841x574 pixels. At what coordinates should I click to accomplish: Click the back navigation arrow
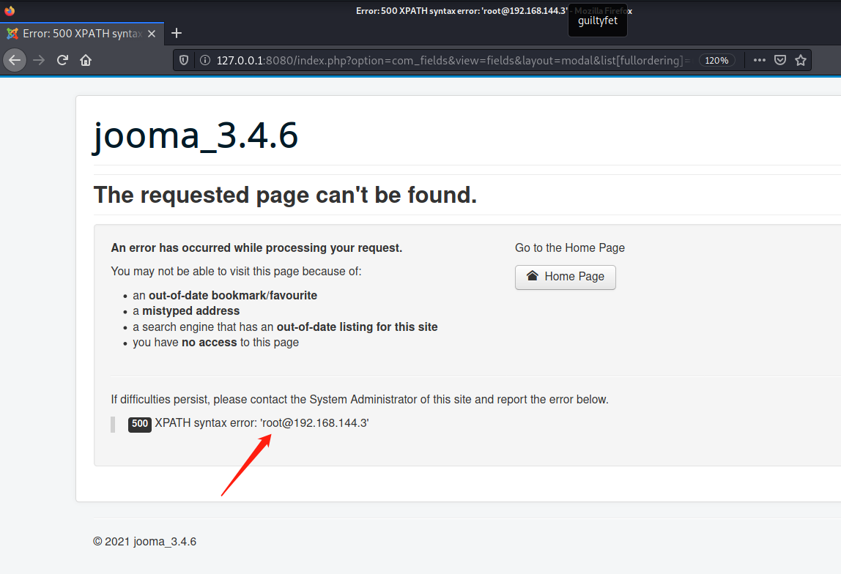coord(15,60)
